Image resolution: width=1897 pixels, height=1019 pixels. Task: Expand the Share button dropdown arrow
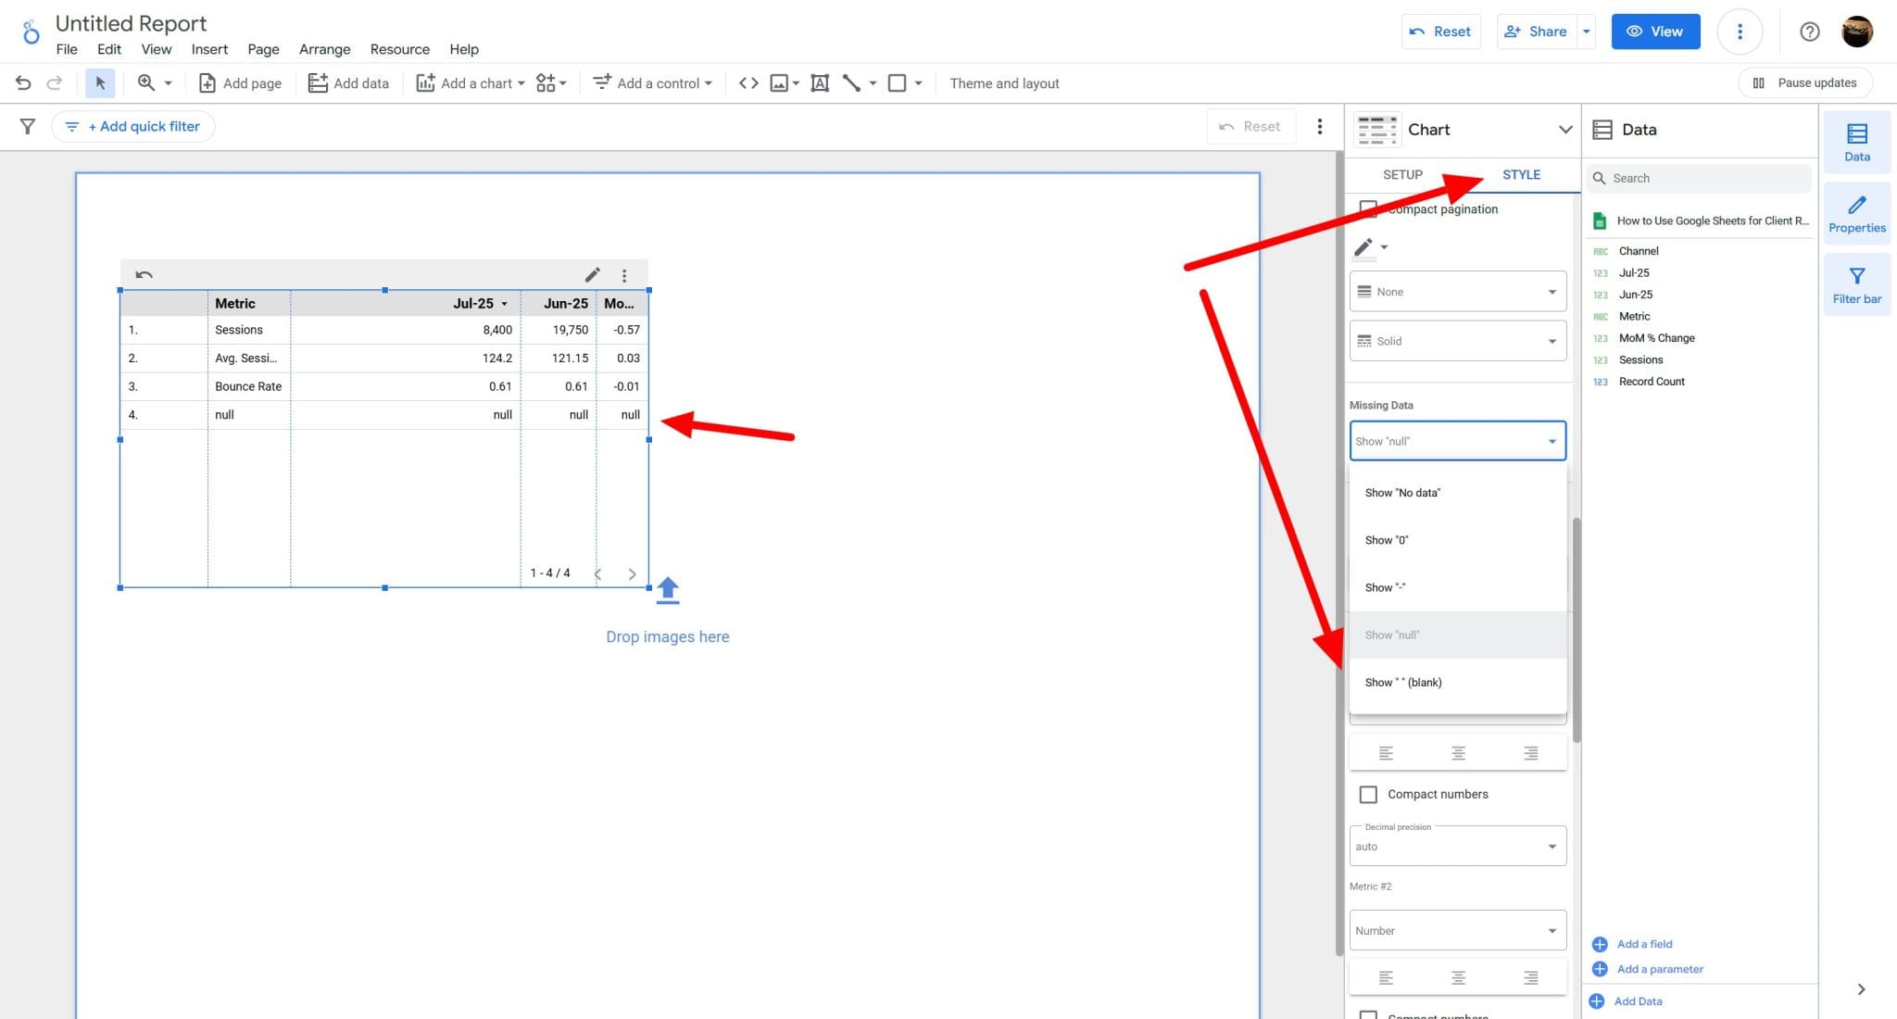pyautogui.click(x=1586, y=31)
